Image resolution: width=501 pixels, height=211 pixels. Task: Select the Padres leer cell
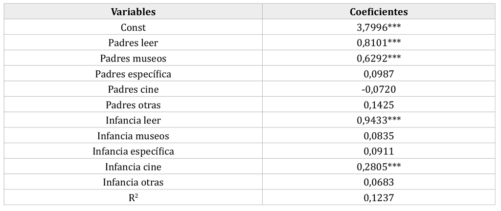[x=133, y=42]
